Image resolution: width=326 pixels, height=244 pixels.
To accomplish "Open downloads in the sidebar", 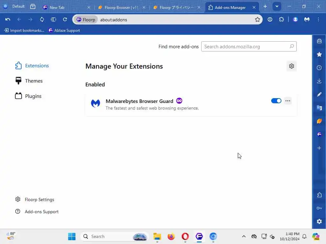I will pos(319,81).
